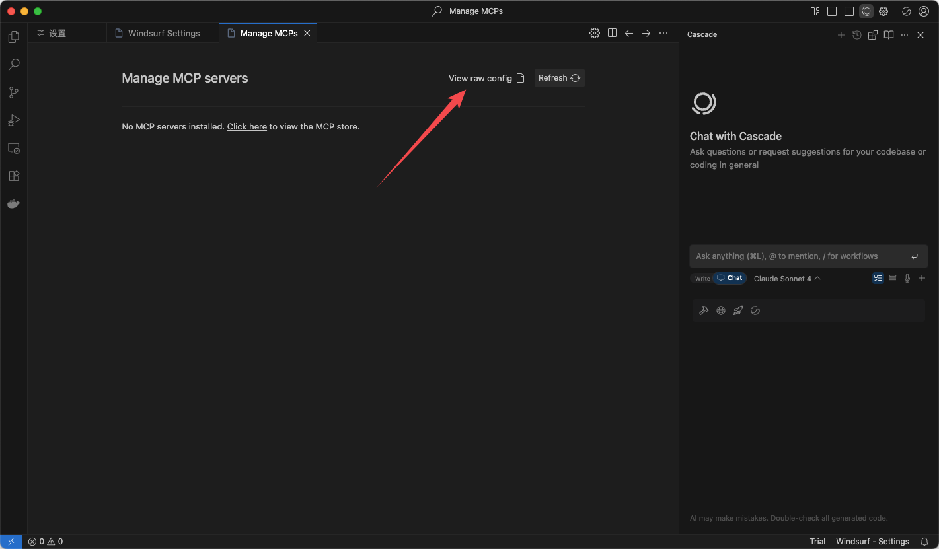
Task: Click the microphone voice input icon
Action: 907,278
